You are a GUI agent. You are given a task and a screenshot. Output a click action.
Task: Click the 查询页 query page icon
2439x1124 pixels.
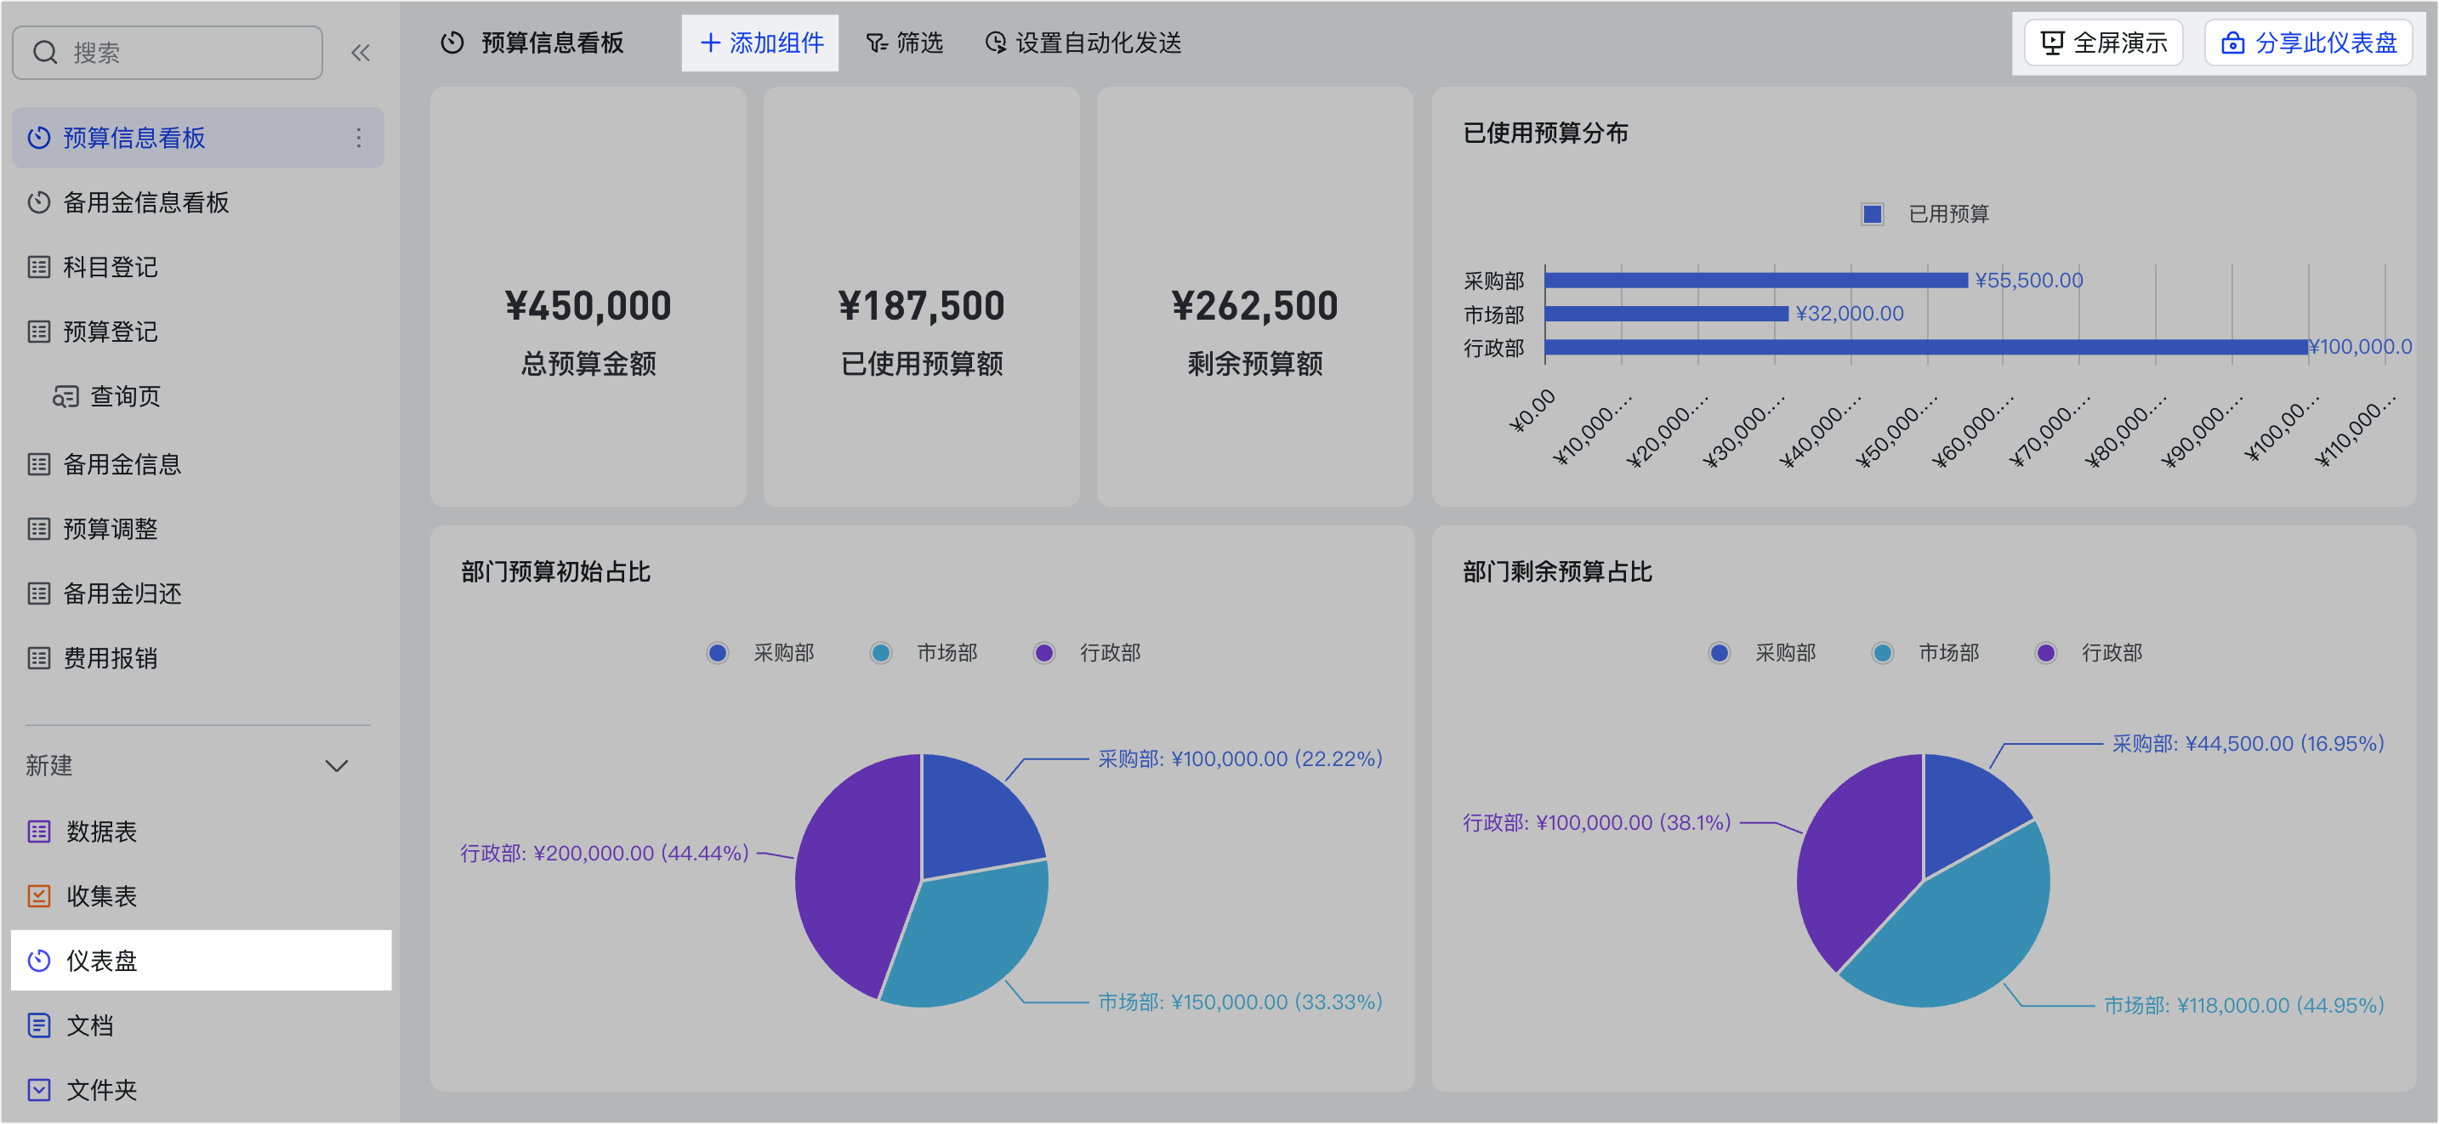tap(65, 397)
